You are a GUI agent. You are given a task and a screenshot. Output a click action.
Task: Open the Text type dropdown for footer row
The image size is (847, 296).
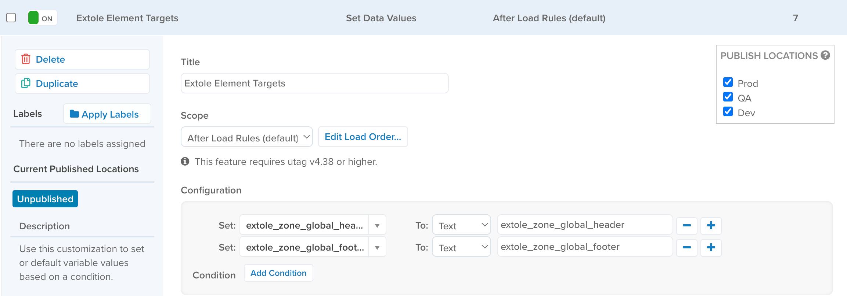pyautogui.click(x=461, y=247)
